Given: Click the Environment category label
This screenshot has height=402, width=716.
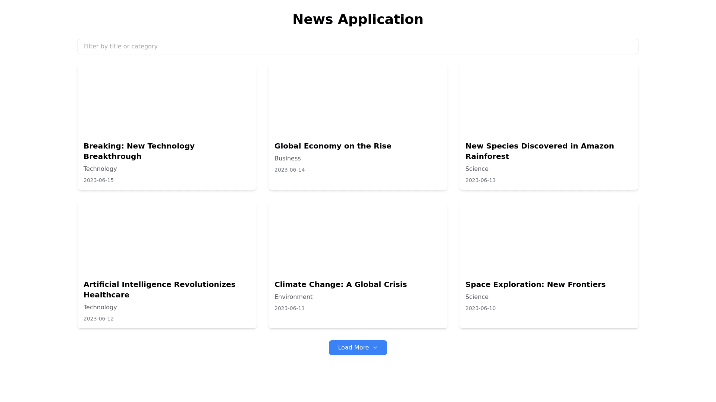Looking at the screenshot, I should point(293,297).
